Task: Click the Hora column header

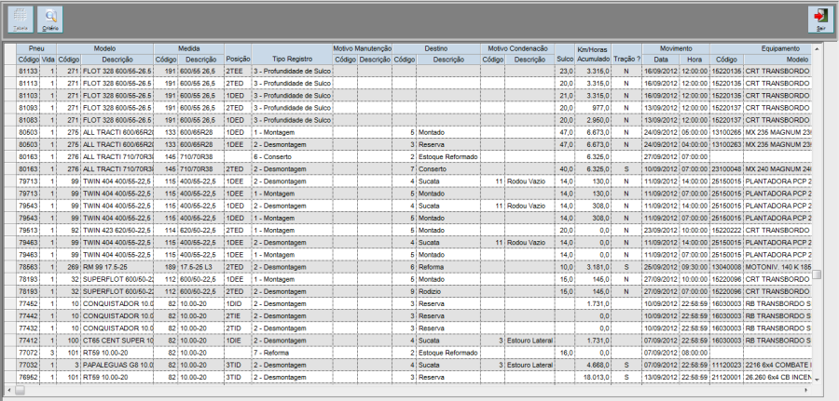Action: click(x=695, y=60)
